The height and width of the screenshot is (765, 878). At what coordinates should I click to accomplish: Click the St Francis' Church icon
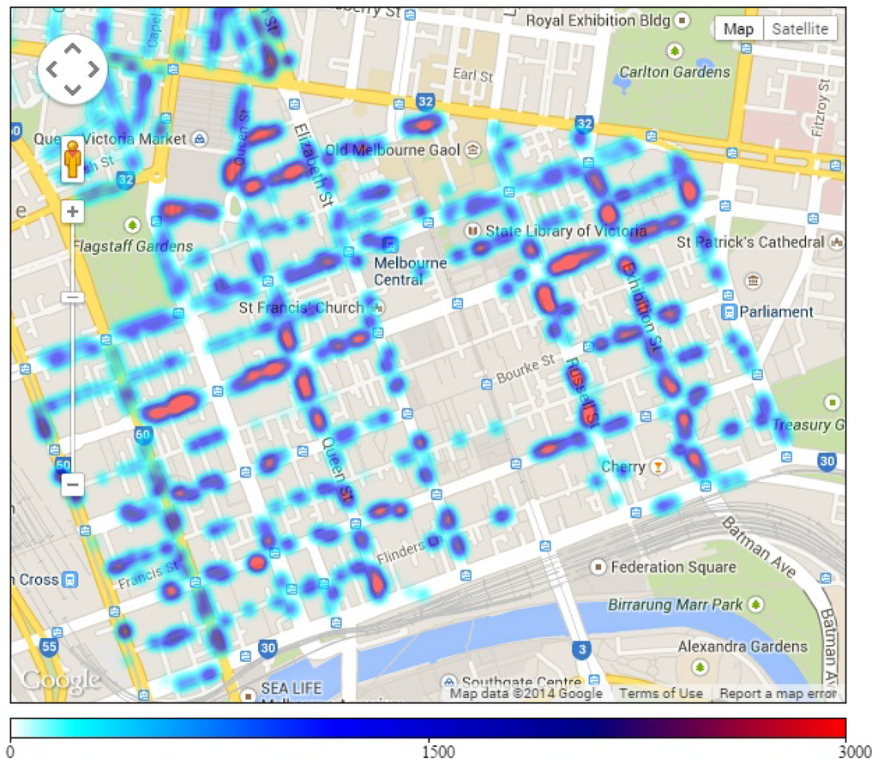(x=378, y=307)
